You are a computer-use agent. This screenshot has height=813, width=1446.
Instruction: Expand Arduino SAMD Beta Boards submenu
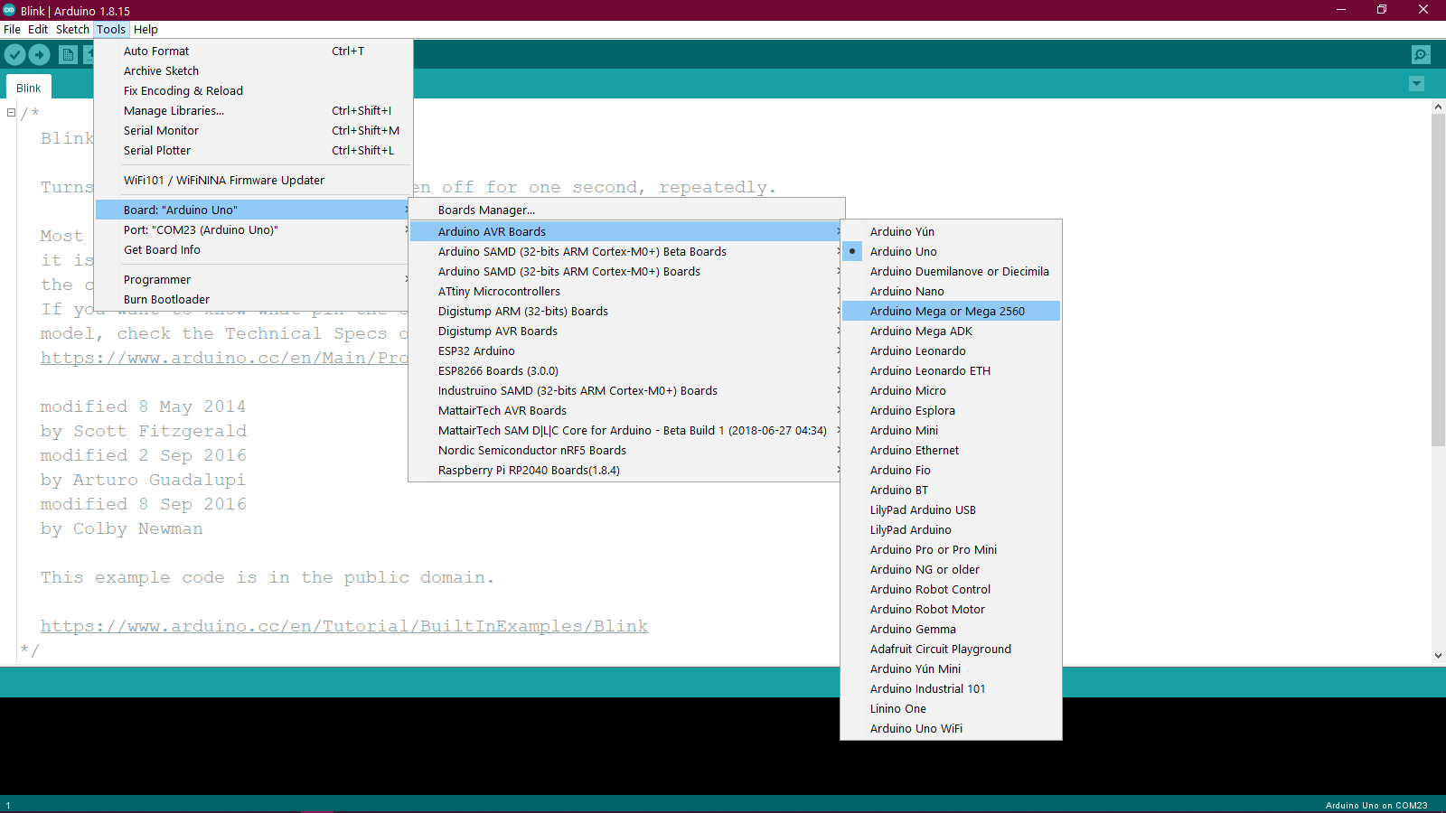(626, 251)
